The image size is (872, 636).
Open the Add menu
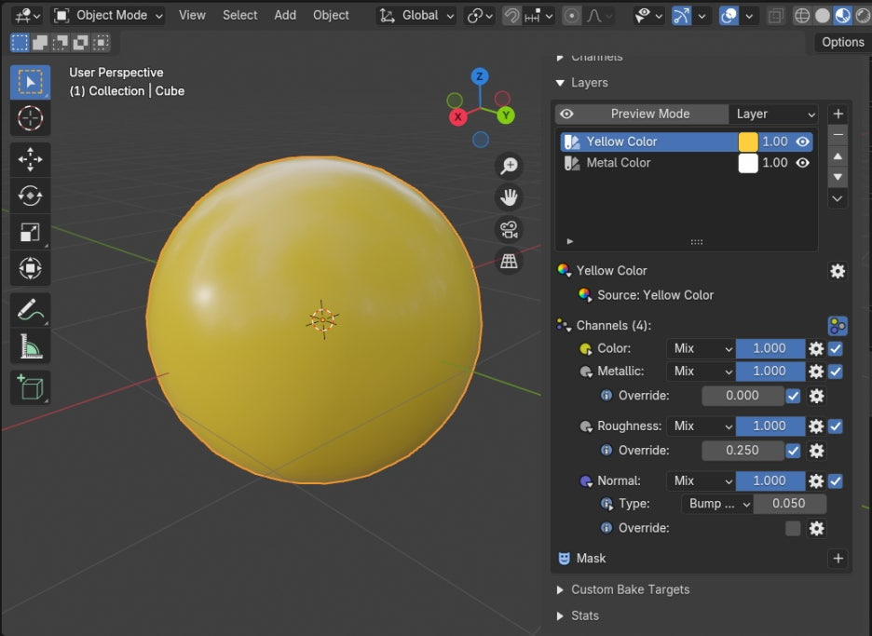(285, 16)
